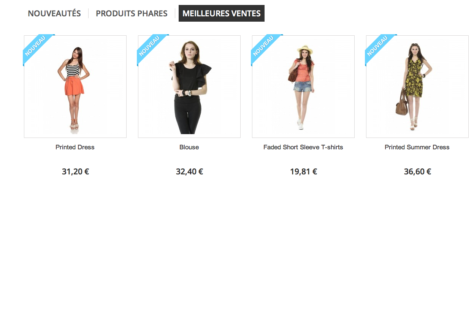474x326 pixels.
Task: Click the orange skirt in Printed Dress photo
Action: [74, 86]
